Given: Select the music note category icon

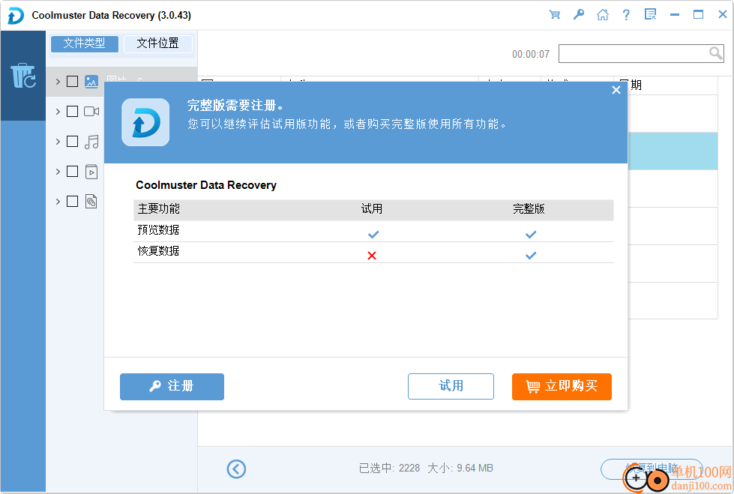Looking at the screenshot, I should point(91,142).
